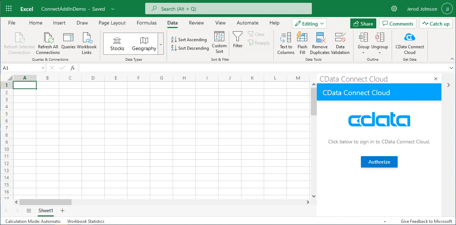Click the Workbook Links icon
The image size is (456, 225).
click(87, 38)
